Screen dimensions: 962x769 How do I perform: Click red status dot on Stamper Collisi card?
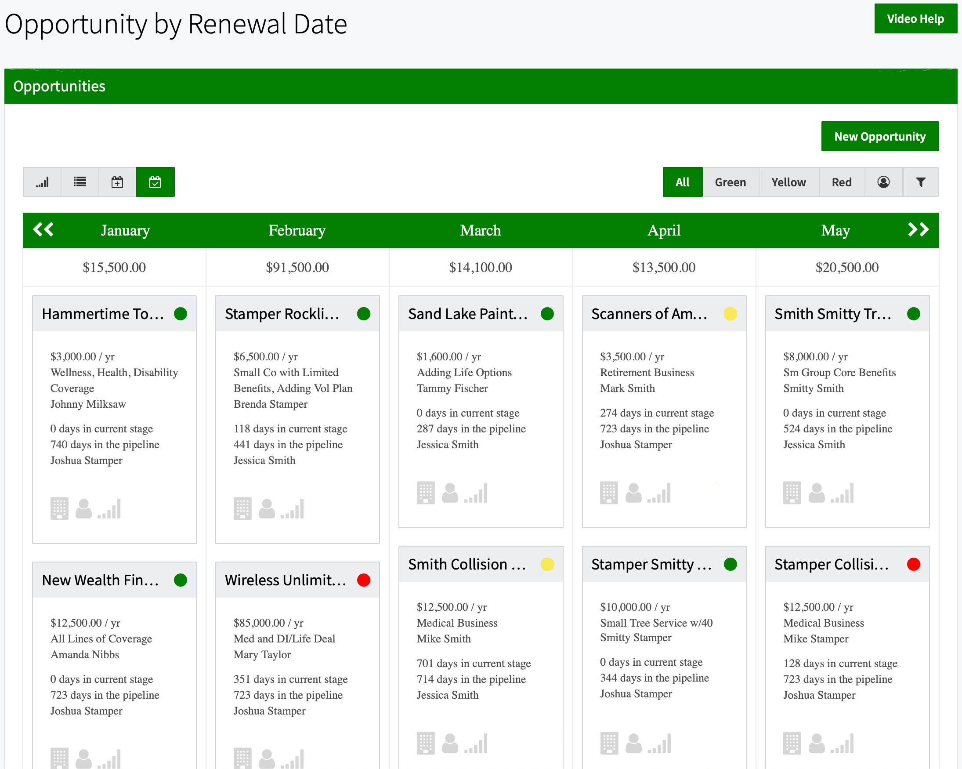(913, 565)
